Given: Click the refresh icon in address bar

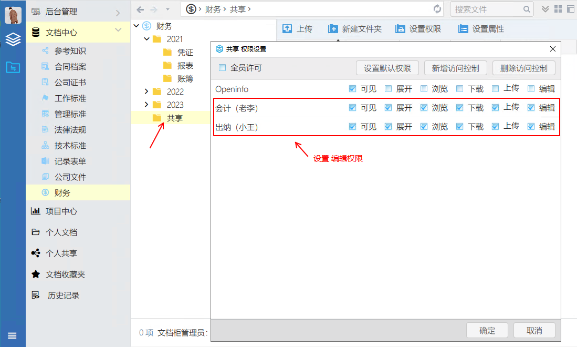Looking at the screenshot, I should (x=437, y=9).
